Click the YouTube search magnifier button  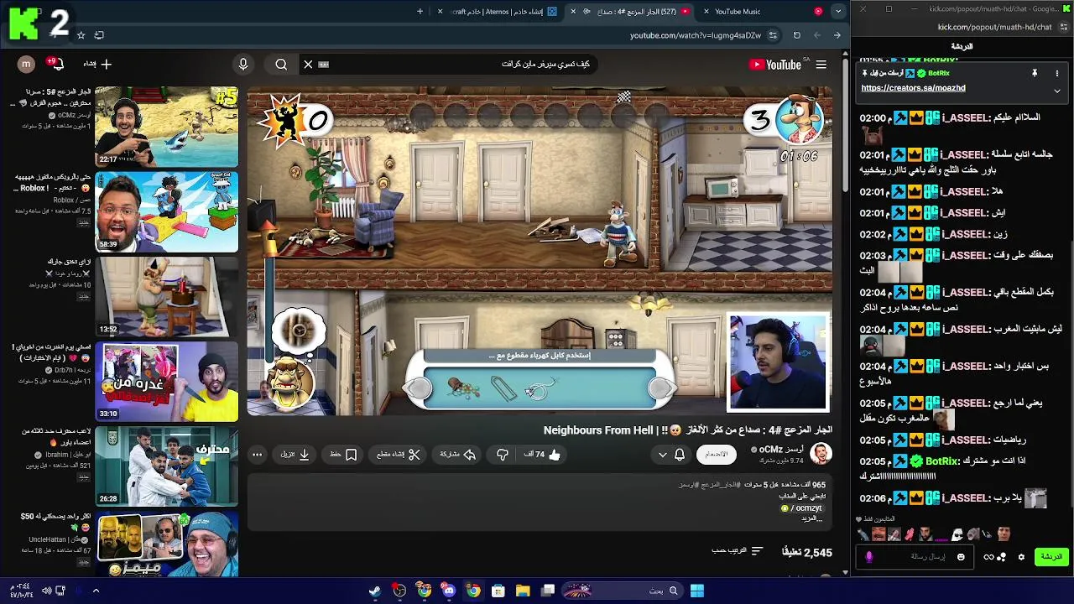click(281, 65)
